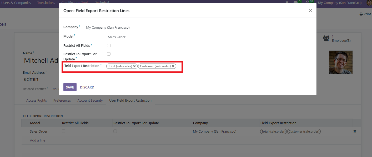Click the Field Export Restriction tags input

[179, 66]
